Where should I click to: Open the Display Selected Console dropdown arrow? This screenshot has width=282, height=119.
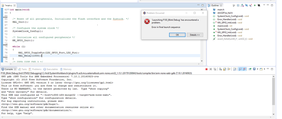(257, 69)
